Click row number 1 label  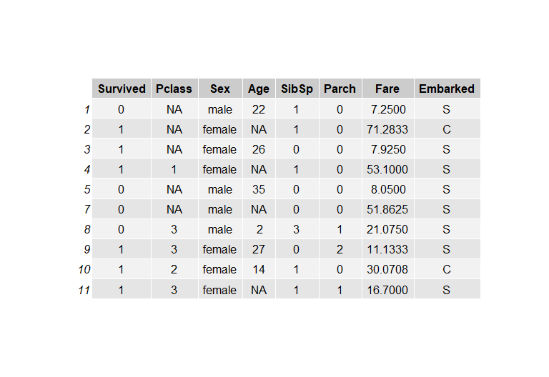coord(86,109)
